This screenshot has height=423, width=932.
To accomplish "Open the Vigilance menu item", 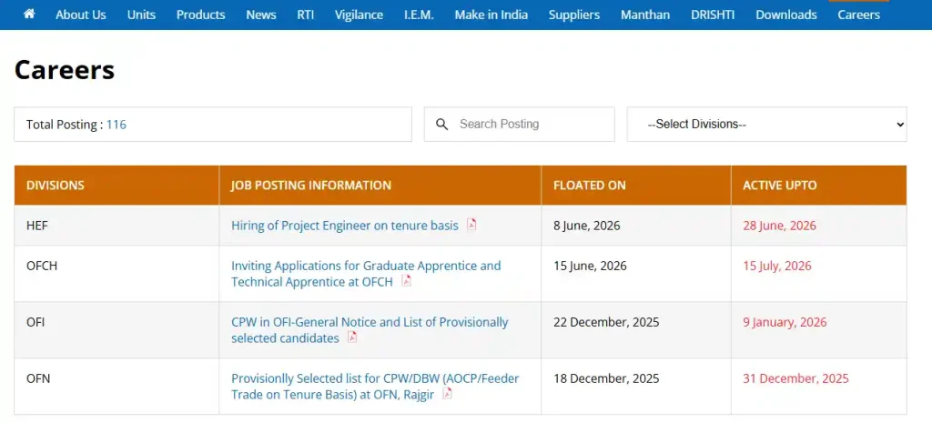I will 359,15.
